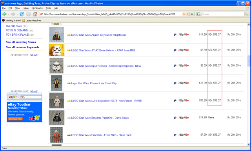Open the TOY BRICK PLACE store link
The height and width of the screenshot is (151, 251).
coord(17,35)
